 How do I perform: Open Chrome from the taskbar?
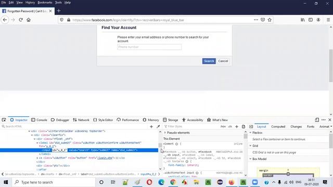pos(173,182)
